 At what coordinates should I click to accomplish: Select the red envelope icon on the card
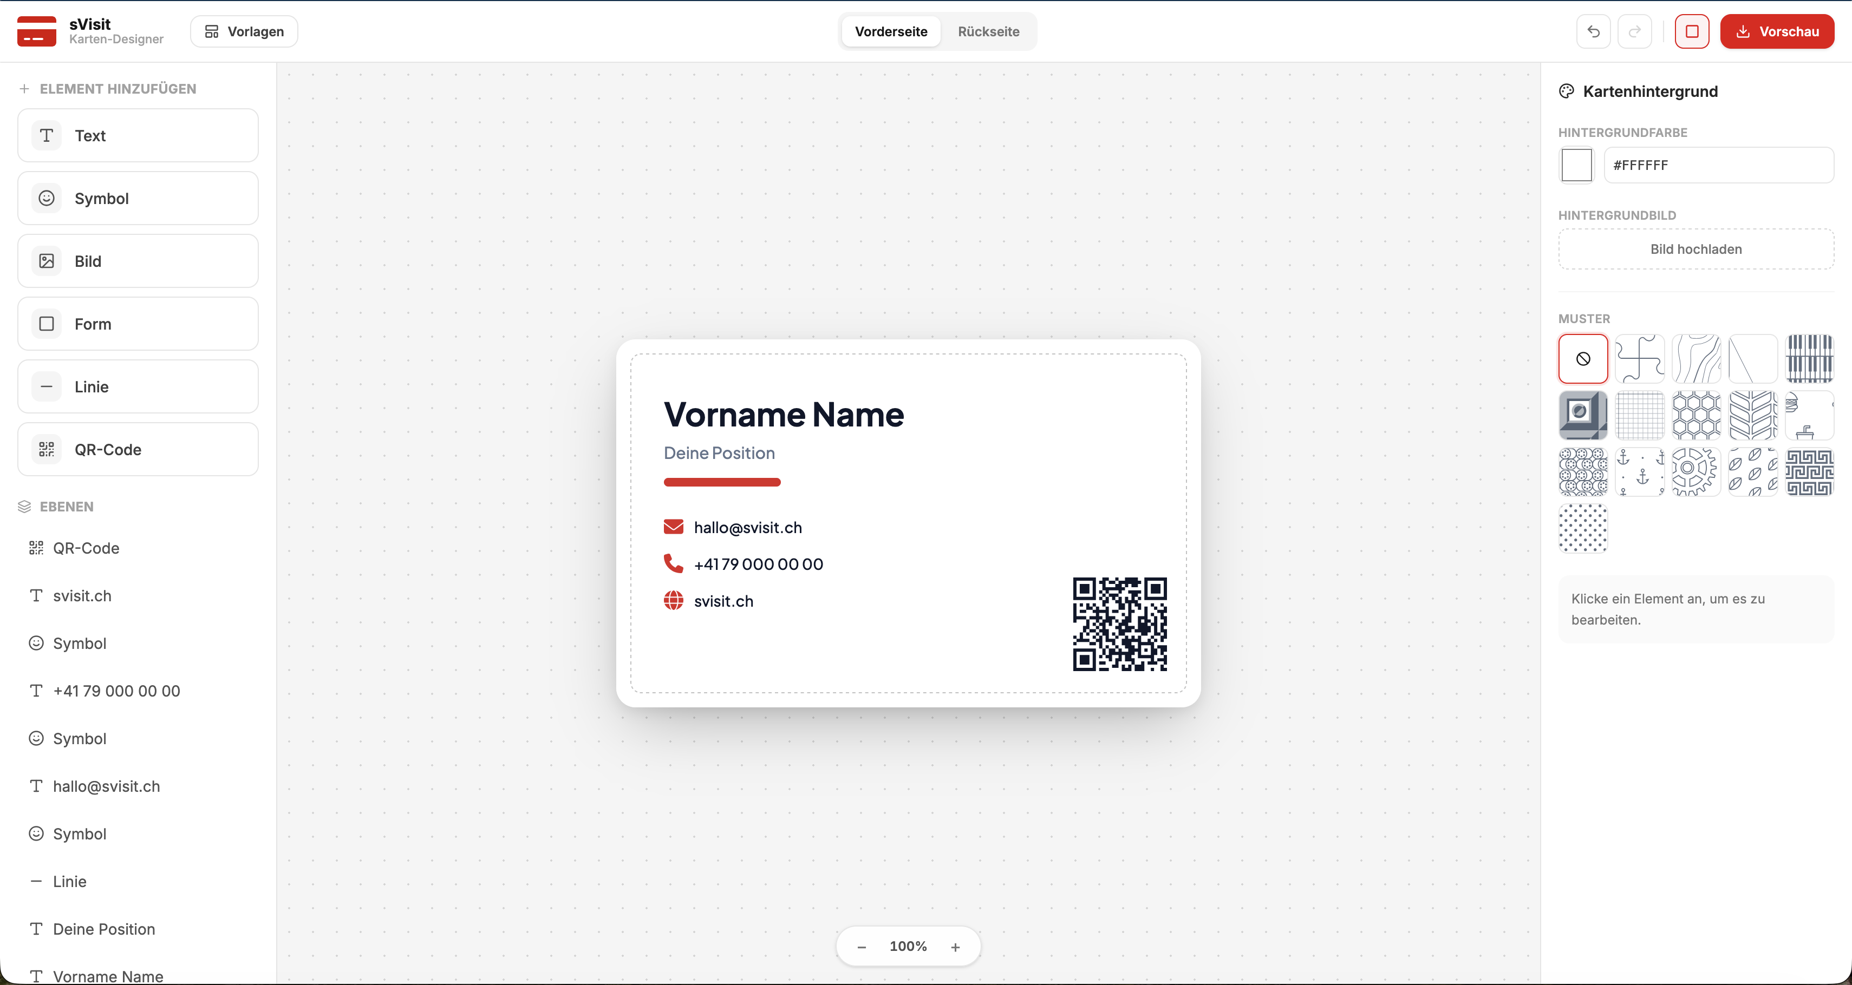coord(674,527)
